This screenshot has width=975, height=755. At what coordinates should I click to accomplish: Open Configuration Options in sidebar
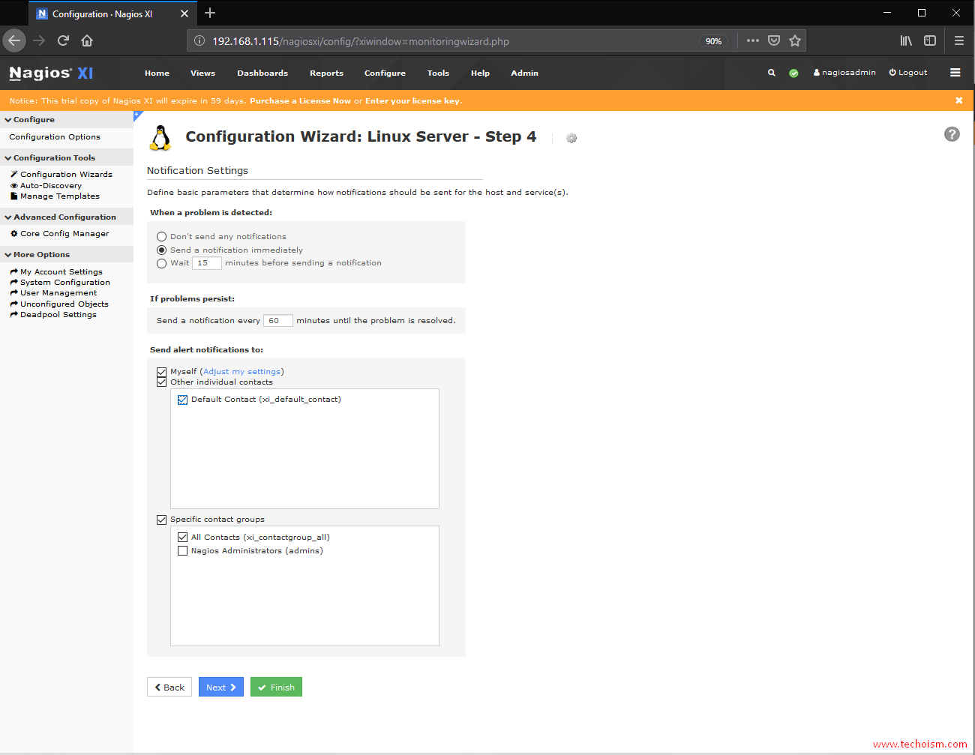[55, 137]
